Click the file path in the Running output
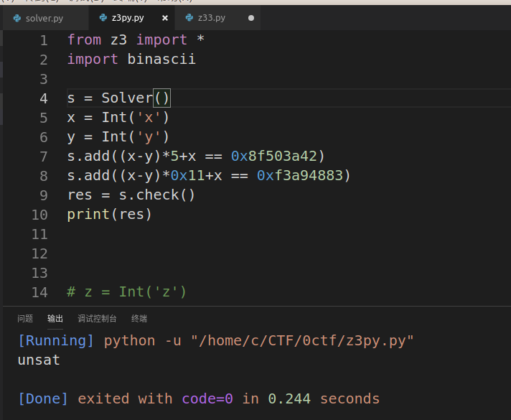Screen dimensions: 511x420 tap(302, 340)
